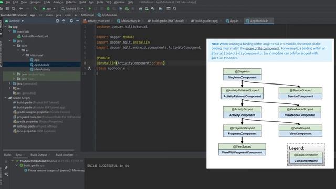Click the Select Opened File target icon
Screen dimensions: 336x189
[57, 21]
